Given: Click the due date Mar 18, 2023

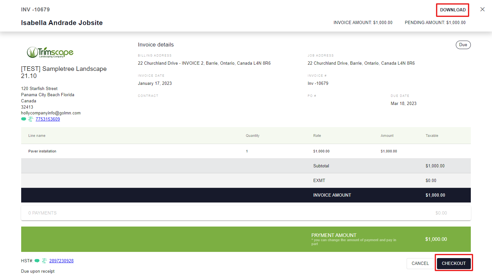Looking at the screenshot, I should pos(403,103).
